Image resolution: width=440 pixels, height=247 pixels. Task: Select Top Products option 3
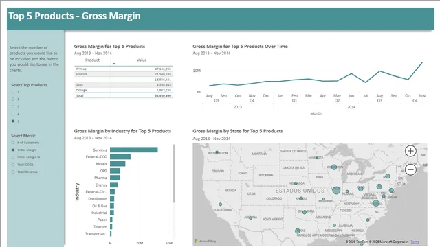[x=13, y=107]
